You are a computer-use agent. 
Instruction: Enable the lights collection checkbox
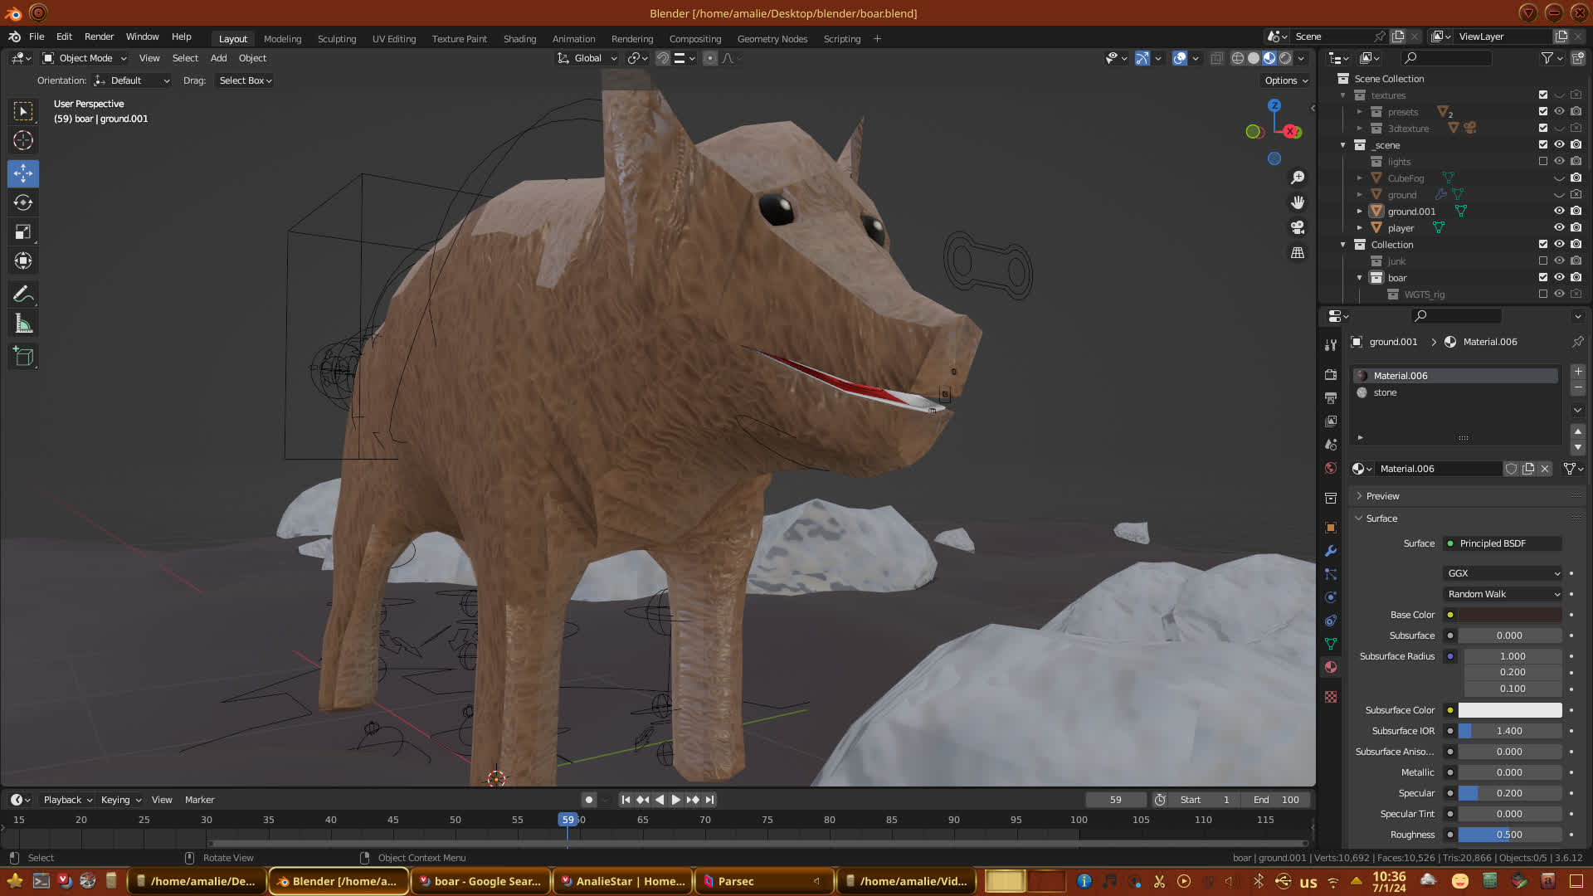[x=1543, y=162]
